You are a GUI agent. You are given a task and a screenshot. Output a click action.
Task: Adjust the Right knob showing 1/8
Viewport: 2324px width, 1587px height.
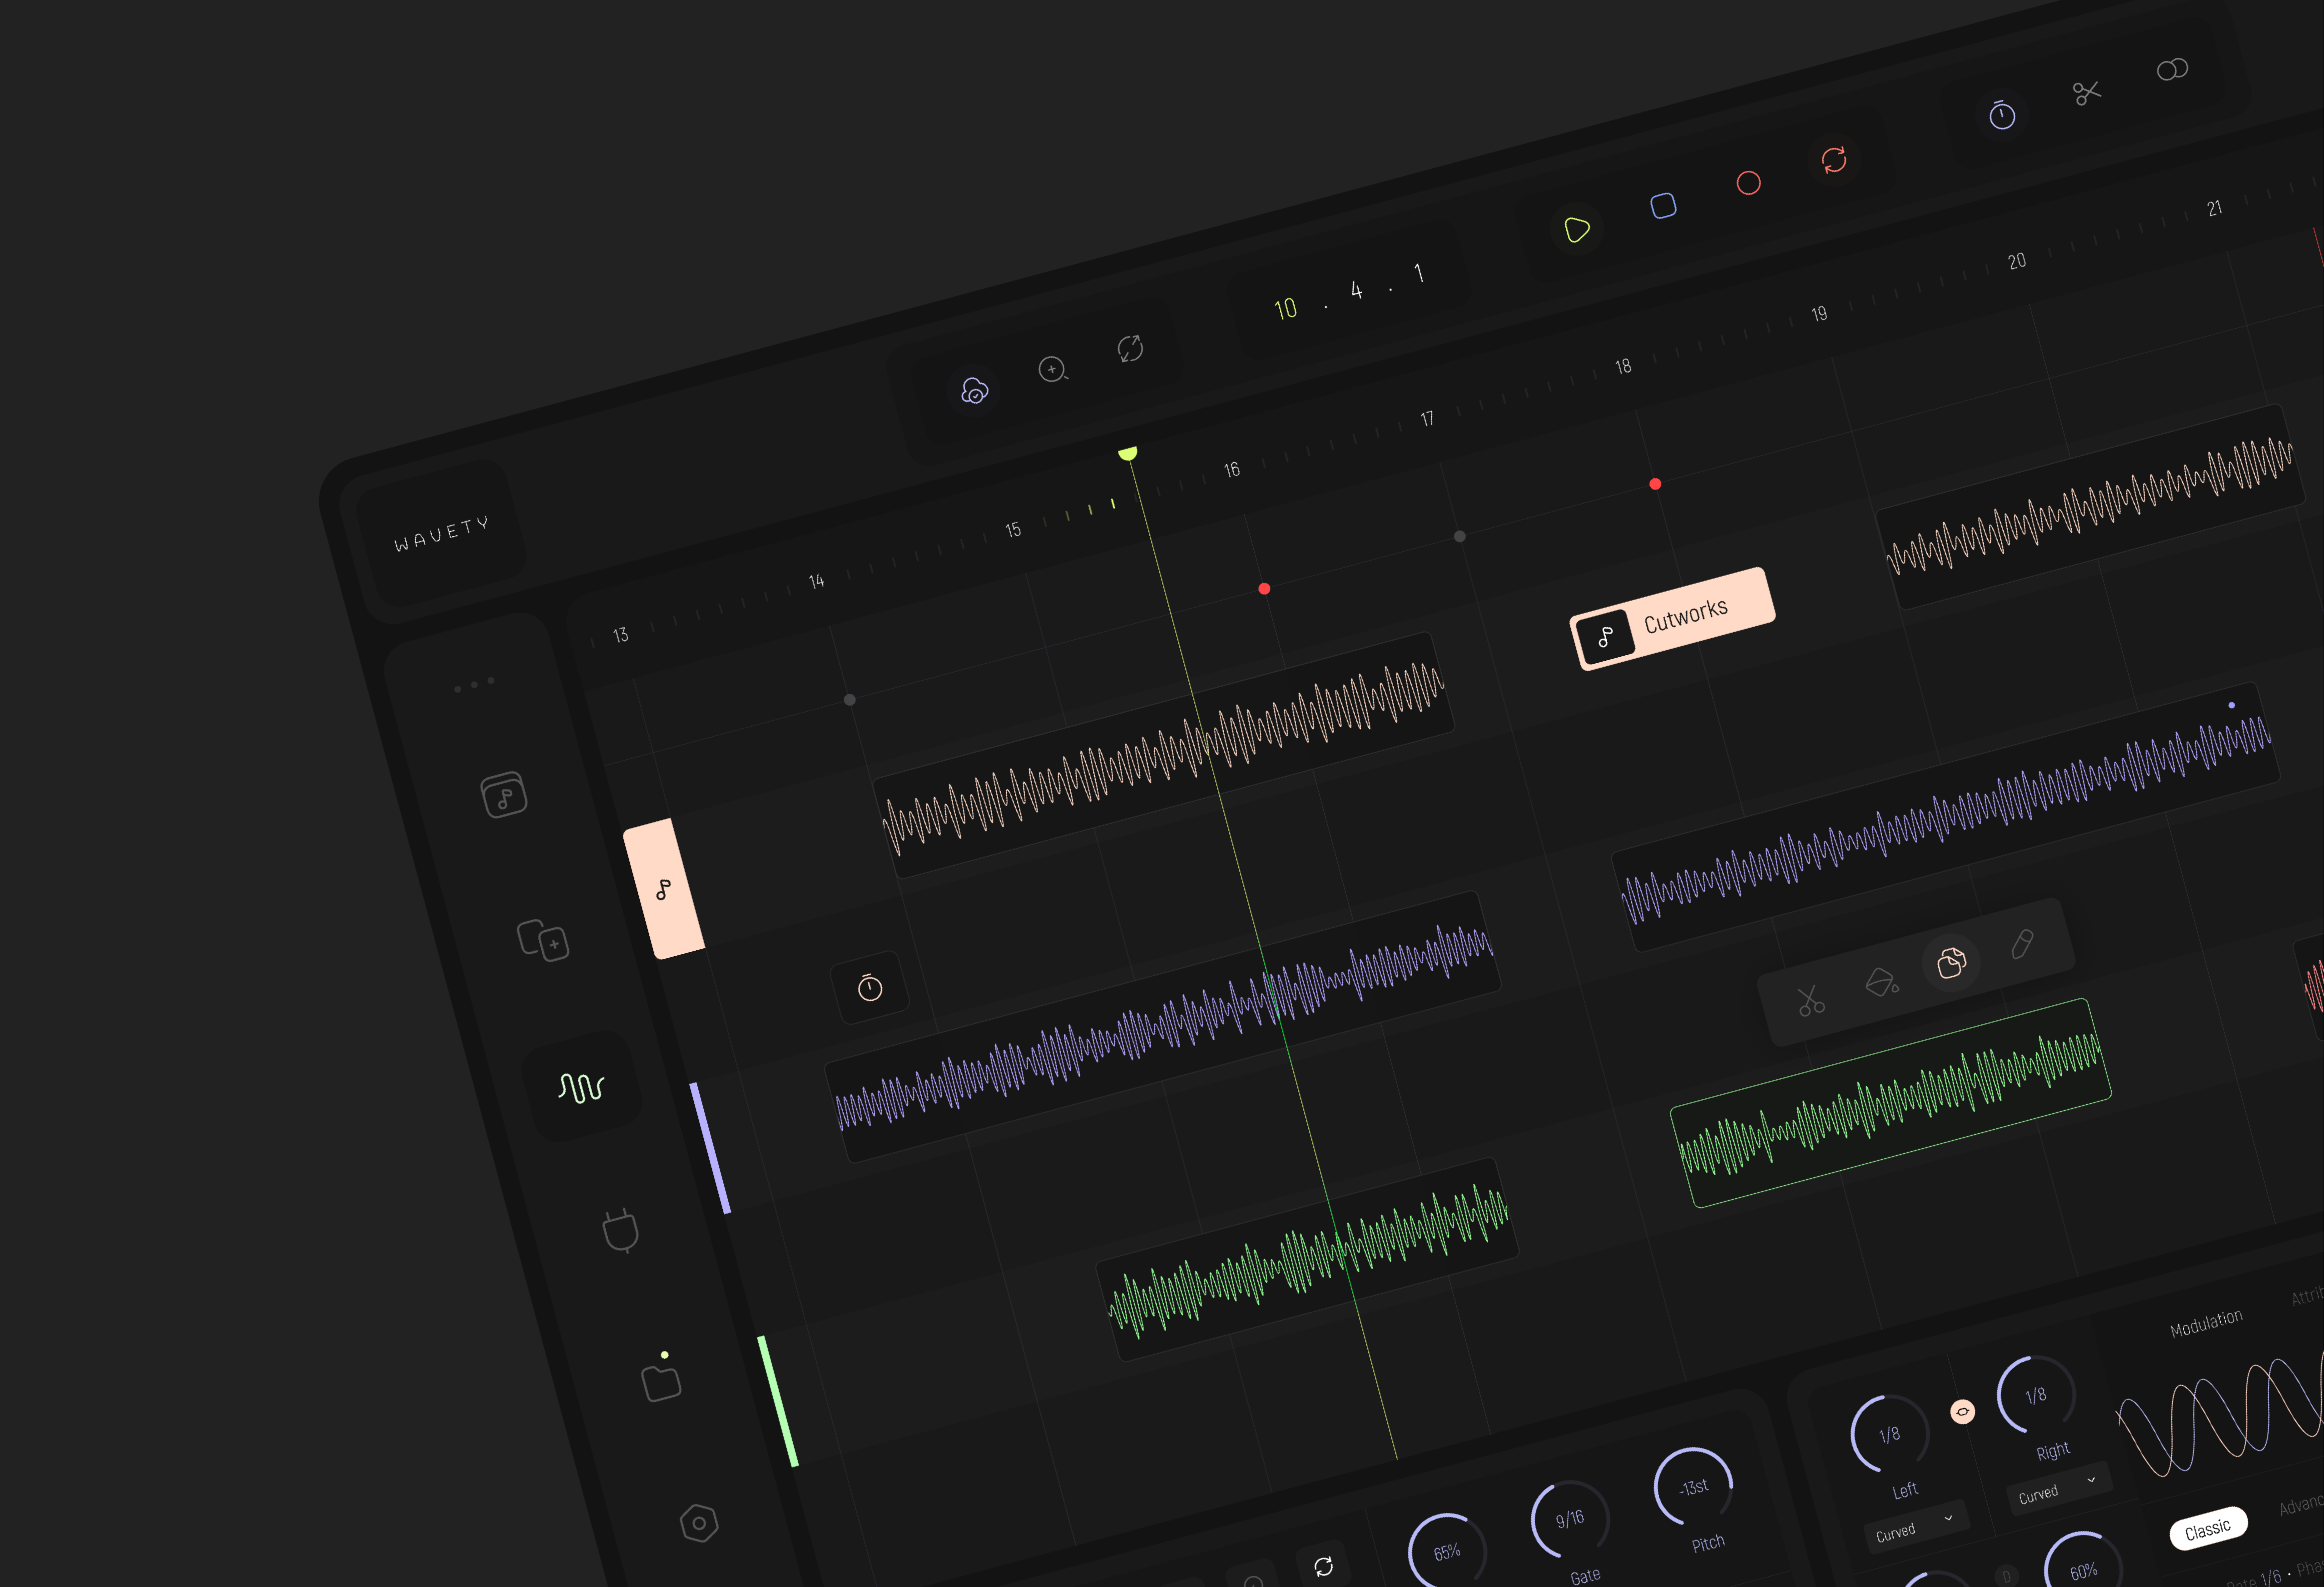click(2036, 1395)
